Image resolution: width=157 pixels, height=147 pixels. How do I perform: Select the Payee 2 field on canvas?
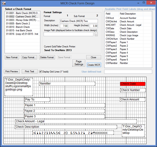point(64,111)
